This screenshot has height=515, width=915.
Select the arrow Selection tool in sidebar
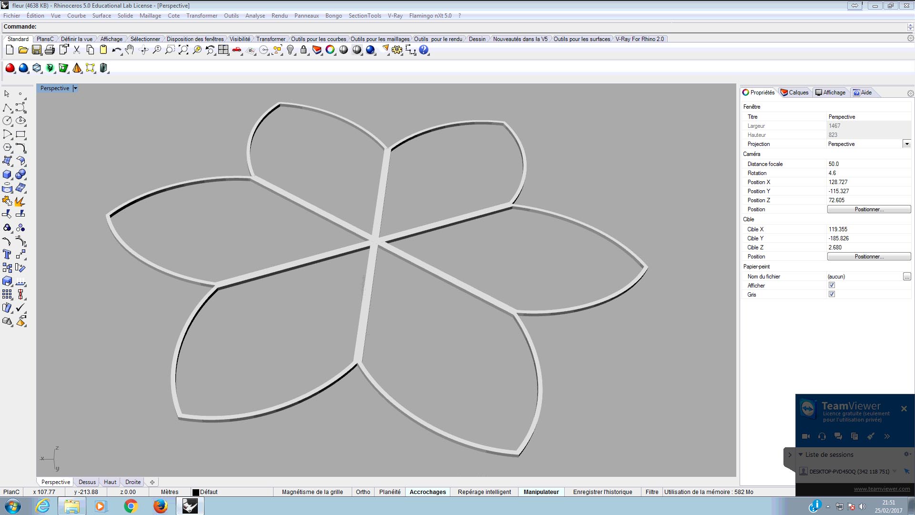coord(7,94)
